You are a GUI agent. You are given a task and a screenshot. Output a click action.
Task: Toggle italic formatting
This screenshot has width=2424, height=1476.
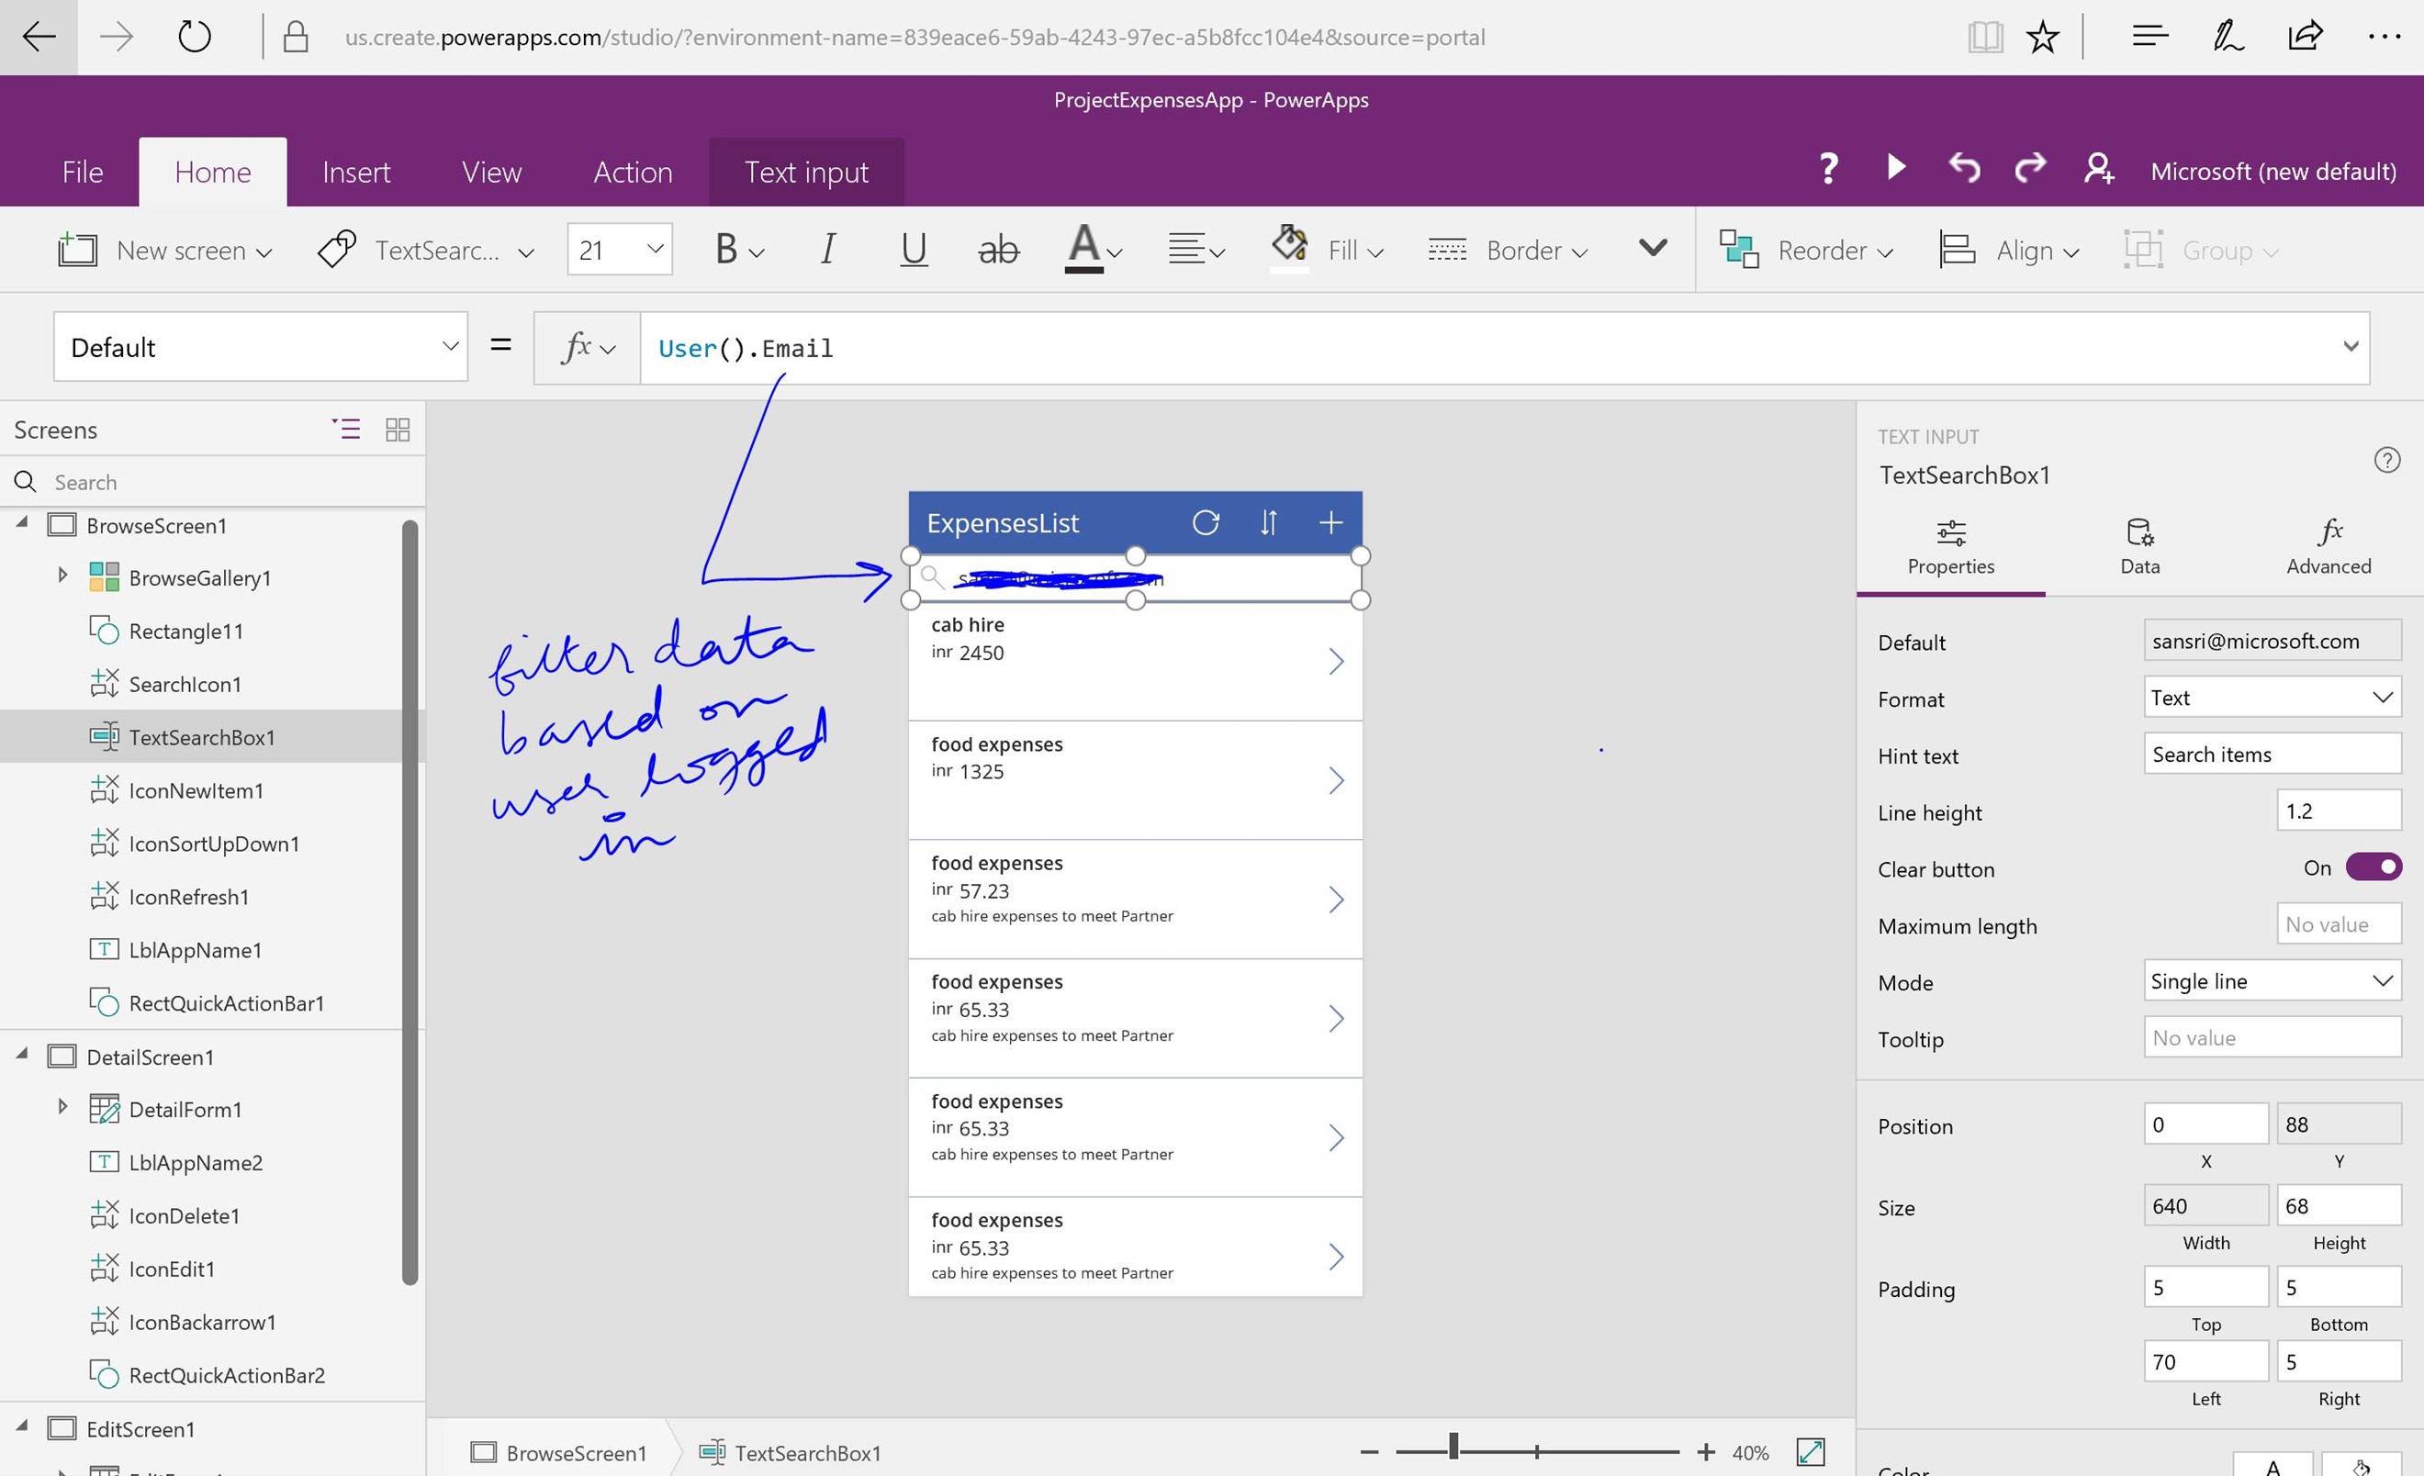tap(828, 250)
